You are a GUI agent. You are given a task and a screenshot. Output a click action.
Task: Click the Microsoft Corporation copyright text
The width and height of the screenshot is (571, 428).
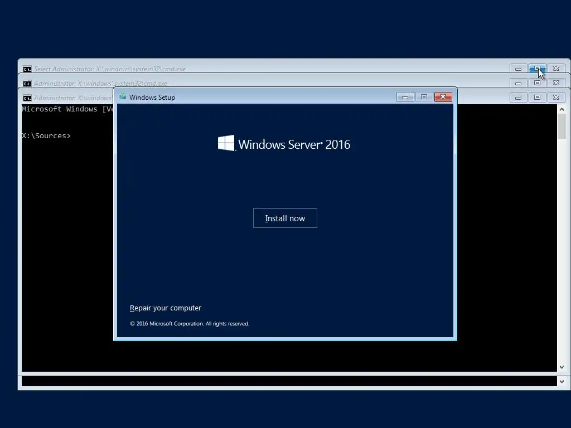(190, 324)
